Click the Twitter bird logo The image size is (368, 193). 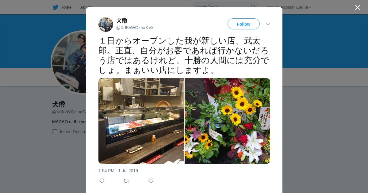pyautogui.click(x=55, y=7)
